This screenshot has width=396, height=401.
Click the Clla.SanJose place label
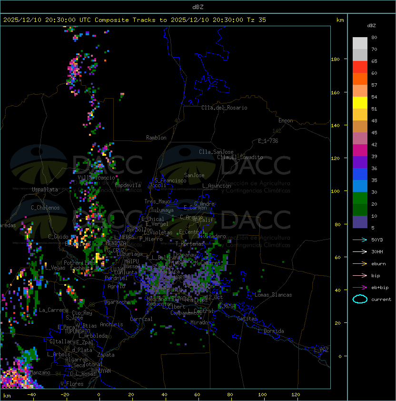pyautogui.click(x=216, y=152)
